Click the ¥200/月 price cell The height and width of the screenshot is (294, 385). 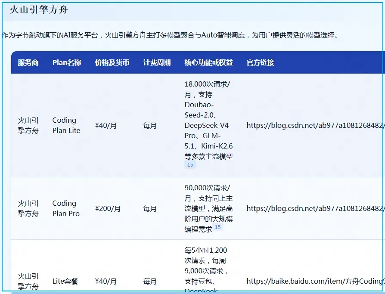click(108, 209)
